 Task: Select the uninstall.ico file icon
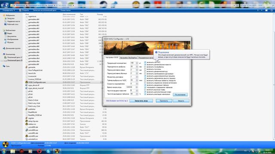pyautogui.click(x=27, y=139)
